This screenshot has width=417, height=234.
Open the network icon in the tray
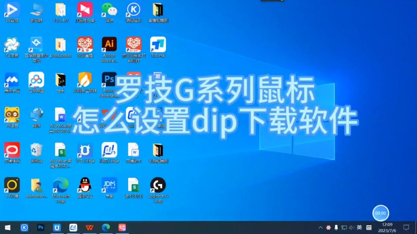pos(344,227)
